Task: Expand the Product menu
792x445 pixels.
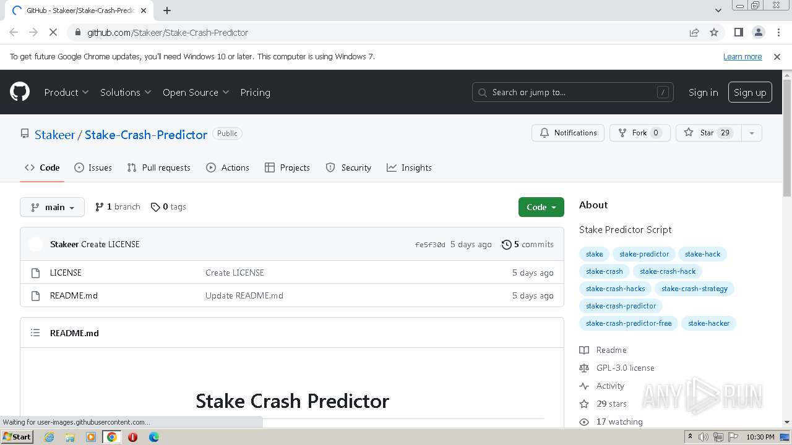Action: pos(66,92)
